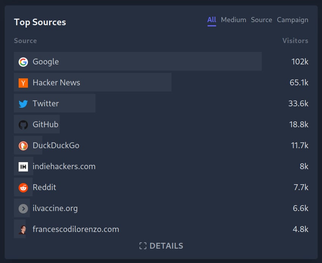Click the 102k visitors value
Viewport: 322px width, 263px height.
tap(300, 62)
